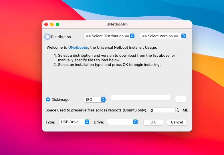
Task: Click the UNetbootin window title bar text
Action: [117, 24]
